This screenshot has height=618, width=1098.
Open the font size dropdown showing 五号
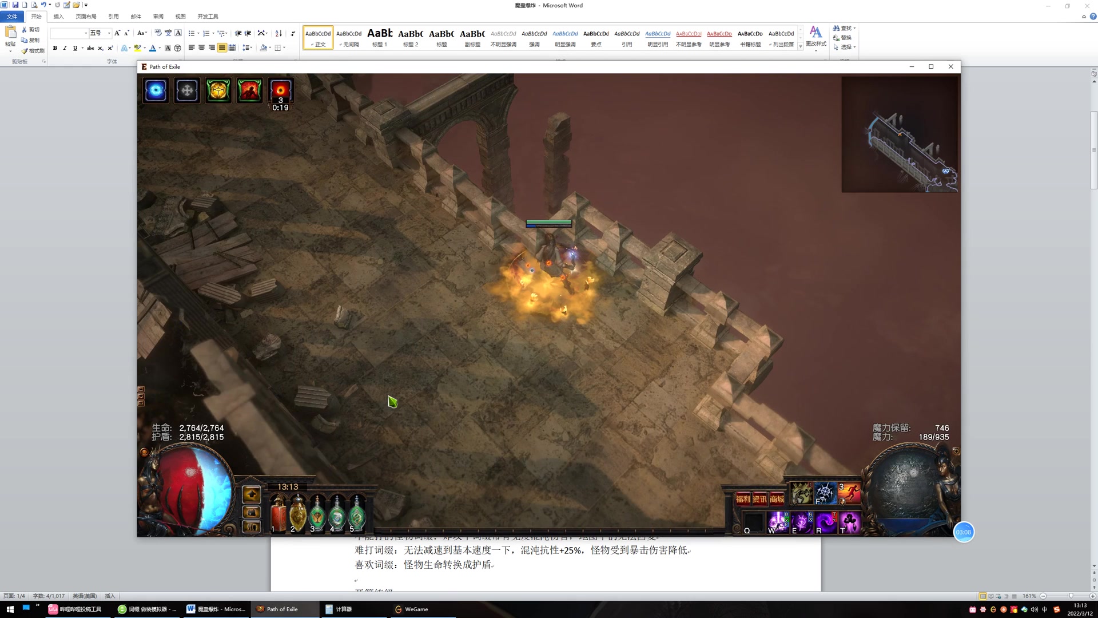tap(109, 33)
